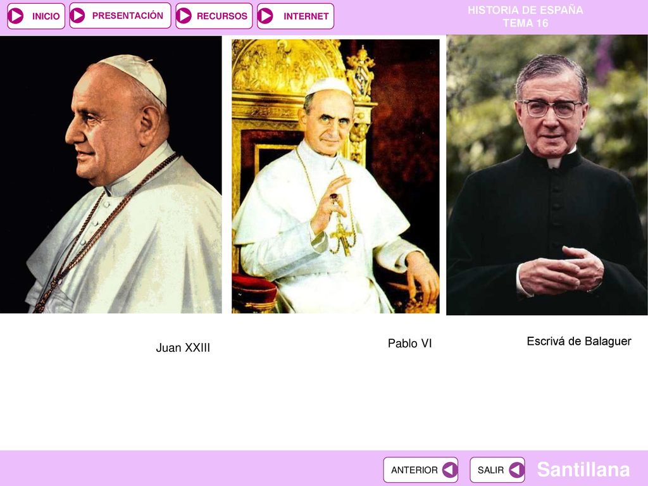Screen dimensions: 648x486
Task: Exit using the SALIR text
Action: pyautogui.click(x=490, y=470)
